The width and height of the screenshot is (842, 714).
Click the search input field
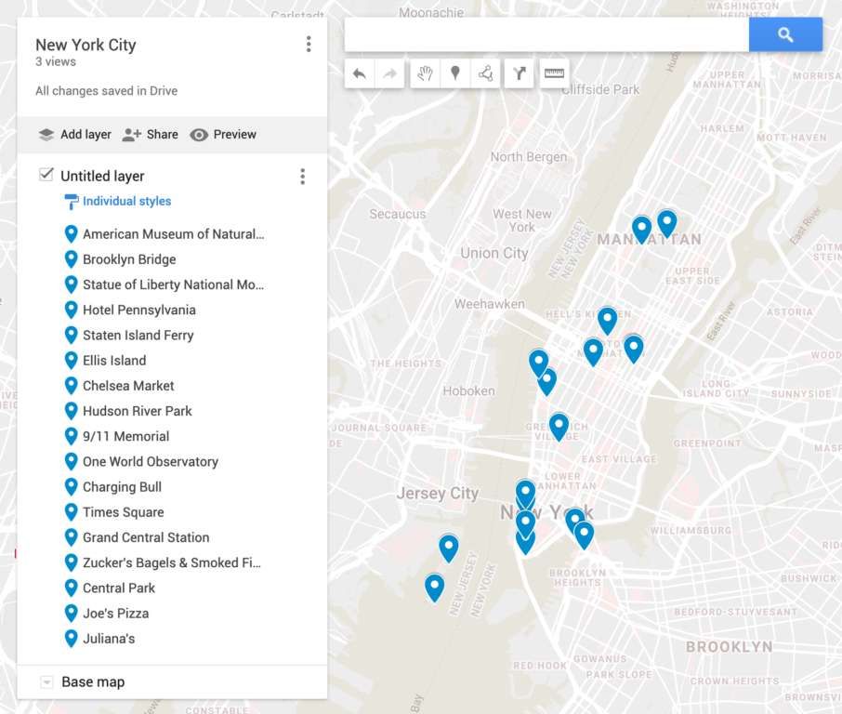[546, 34]
